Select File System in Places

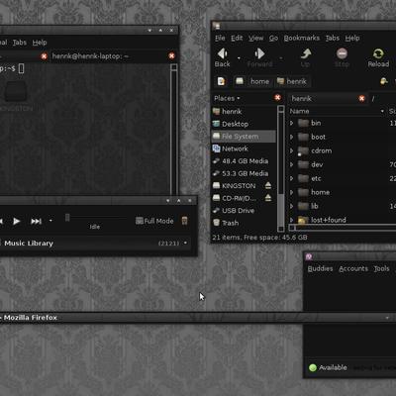[x=244, y=137]
